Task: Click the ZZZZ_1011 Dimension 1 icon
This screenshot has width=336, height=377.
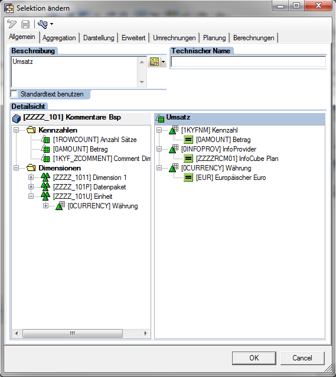Action: (x=45, y=178)
